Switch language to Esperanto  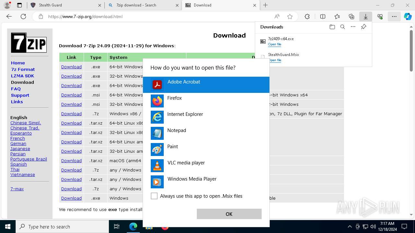point(21,133)
